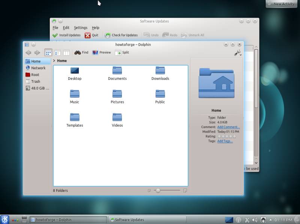Click the Add Comment link
Image resolution: width=300 pixels, height=224 pixels.
(228, 127)
